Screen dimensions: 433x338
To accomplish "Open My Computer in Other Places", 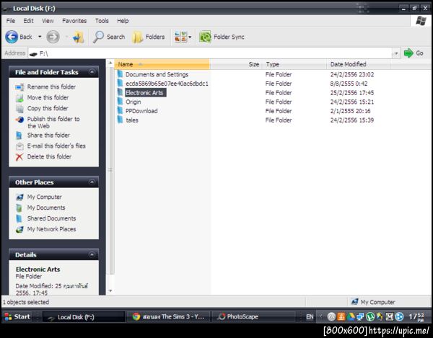I will coord(44,197).
